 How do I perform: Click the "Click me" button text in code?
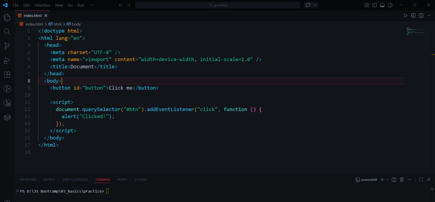point(120,88)
